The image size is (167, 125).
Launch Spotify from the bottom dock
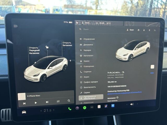(x=85, y=108)
